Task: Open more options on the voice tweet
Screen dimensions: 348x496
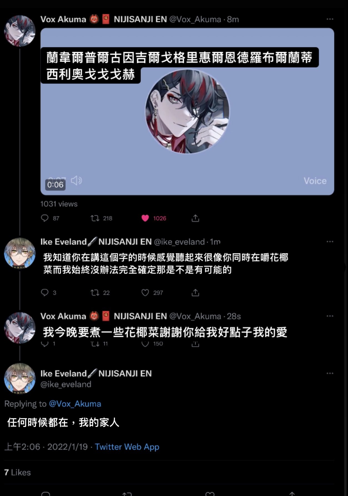Action: [x=330, y=19]
